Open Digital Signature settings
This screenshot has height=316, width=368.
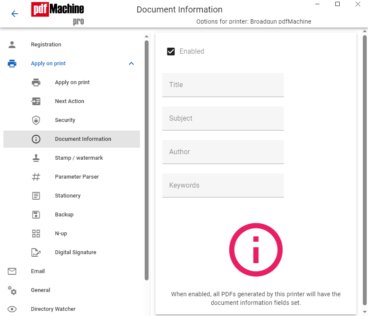coord(72,252)
